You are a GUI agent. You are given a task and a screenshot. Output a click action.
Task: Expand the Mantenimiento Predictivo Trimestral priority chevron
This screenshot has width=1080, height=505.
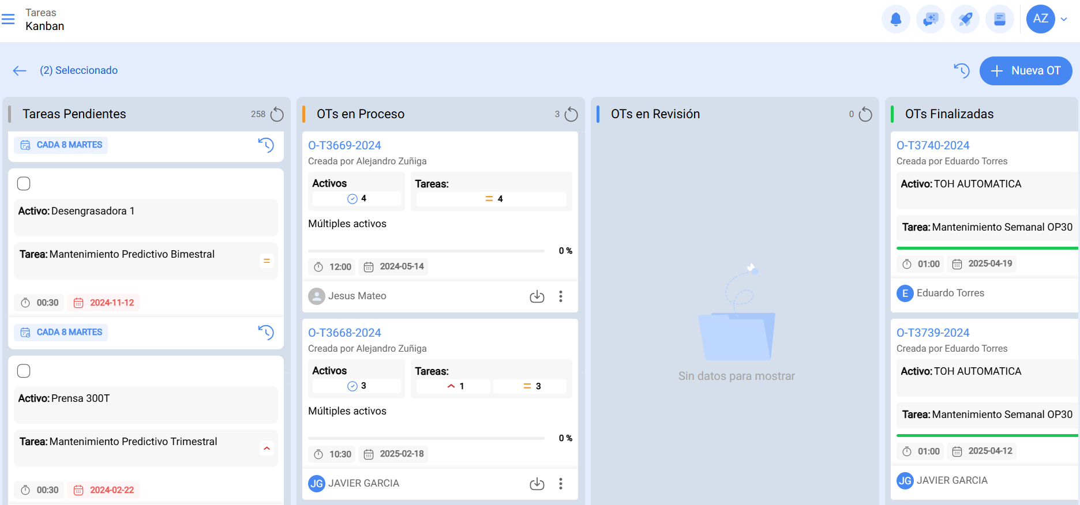267,449
